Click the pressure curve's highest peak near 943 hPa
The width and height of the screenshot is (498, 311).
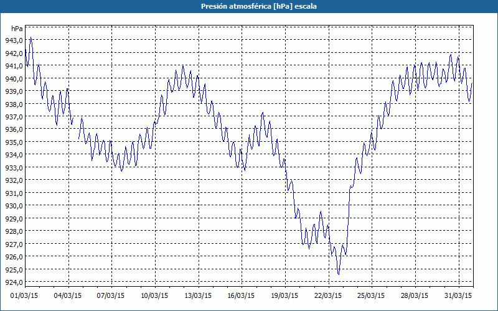pyautogui.click(x=31, y=37)
